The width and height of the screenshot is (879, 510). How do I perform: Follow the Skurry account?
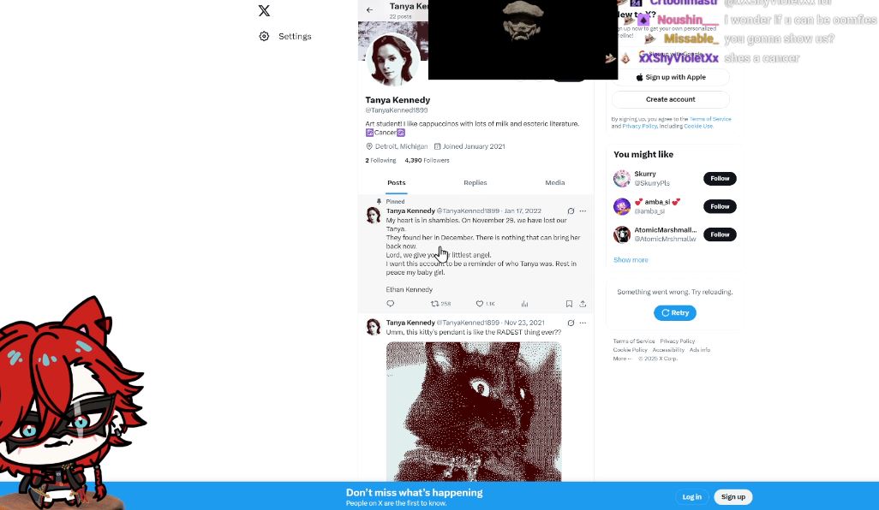(720, 179)
